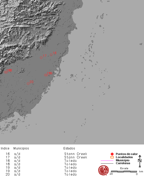Click the overlapping diamond markers labeled 18
The height and width of the screenshot is (176, 144).
tap(6, 72)
